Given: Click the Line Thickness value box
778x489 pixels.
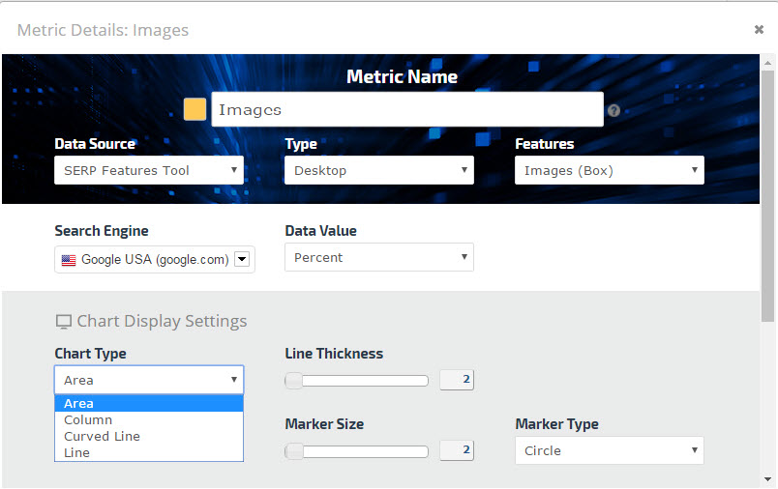Looking at the screenshot, I should point(457,380).
